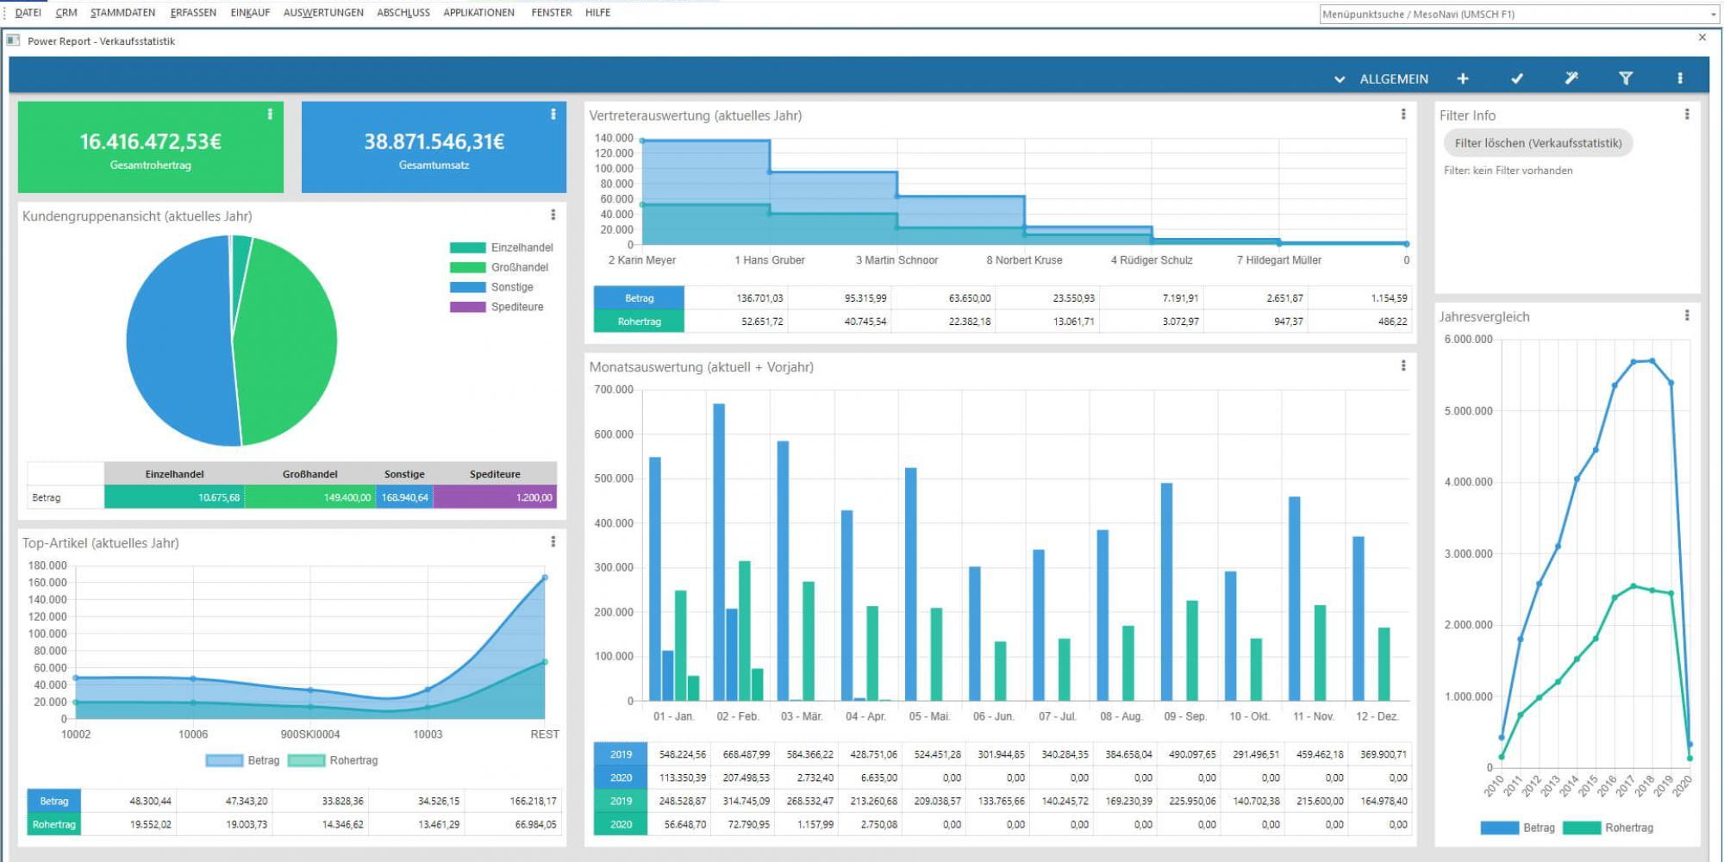
Task: Click Sonstige Betrag cell 168.940,64
Action: (x=404, y=497)
